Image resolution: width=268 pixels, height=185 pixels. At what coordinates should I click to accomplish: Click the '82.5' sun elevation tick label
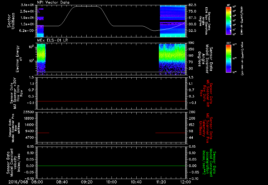[192, 5]
